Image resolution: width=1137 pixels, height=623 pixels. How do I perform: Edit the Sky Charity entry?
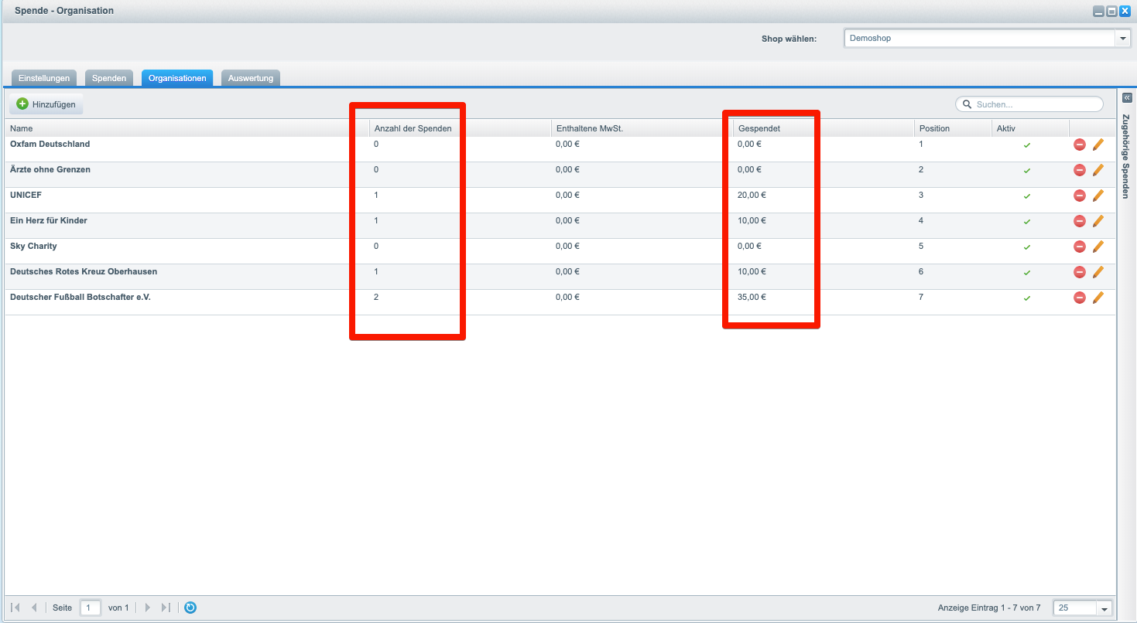[x=1098, y=247]
